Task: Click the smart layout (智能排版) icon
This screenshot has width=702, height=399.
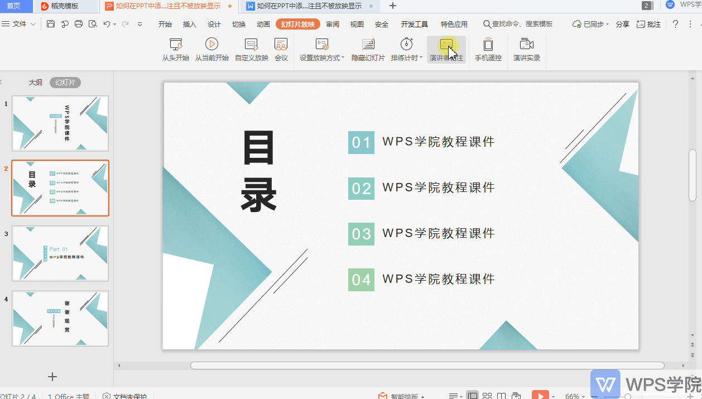Action: point(382,396)
